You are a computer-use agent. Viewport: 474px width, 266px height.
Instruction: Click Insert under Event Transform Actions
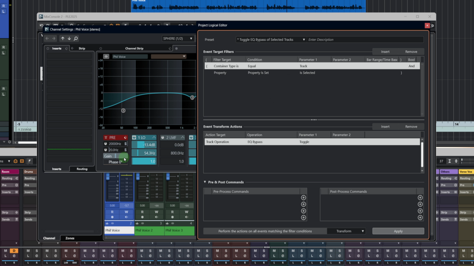[x=385, y=127]
